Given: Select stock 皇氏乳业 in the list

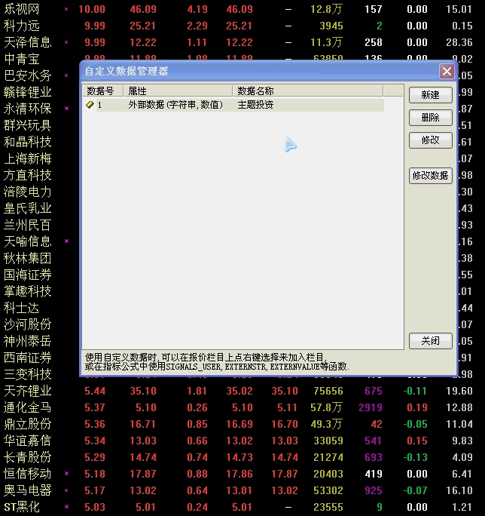Looking at the screenshot, I should [x=28, y=208].
